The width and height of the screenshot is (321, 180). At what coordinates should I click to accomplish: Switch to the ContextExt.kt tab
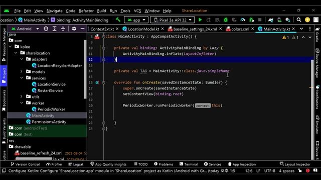pos(102,29)
